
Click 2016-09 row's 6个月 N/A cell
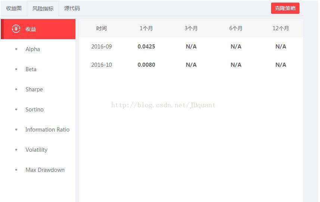(x=236, y=47)
